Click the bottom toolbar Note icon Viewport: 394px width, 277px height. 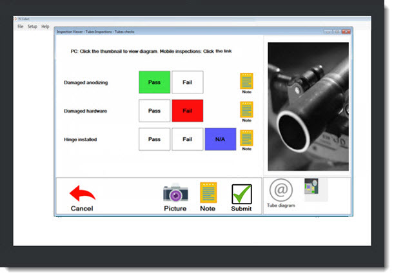coord(208,193)
